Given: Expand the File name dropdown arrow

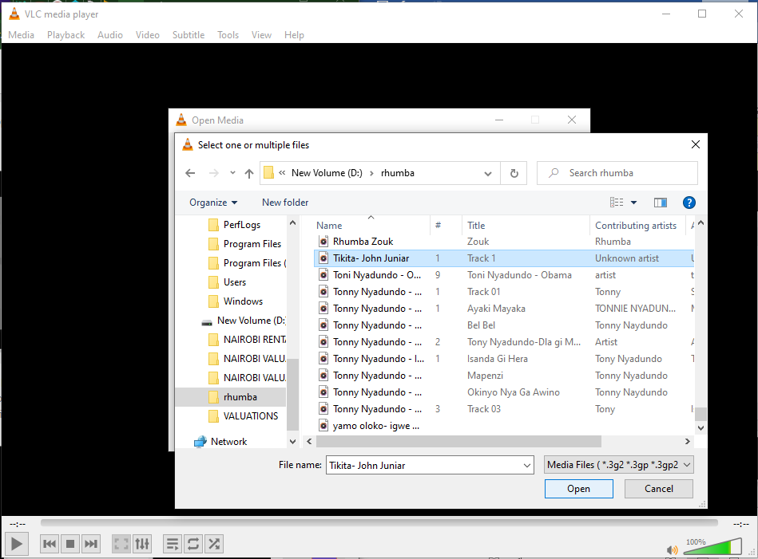Looking at the screenshot, I should click(x=527, y=466).
